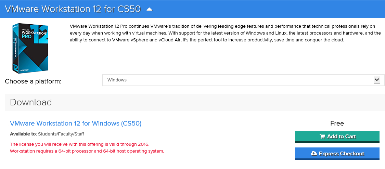Screen dimensions: 385x169
Task: Click the cloud download icon
Action: (x=314, y=154)
